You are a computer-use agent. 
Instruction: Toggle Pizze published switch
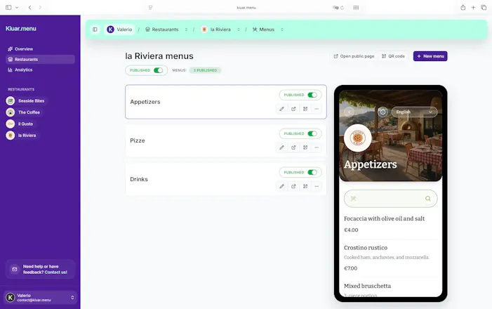pyautogui.click(x=312, y=133)
